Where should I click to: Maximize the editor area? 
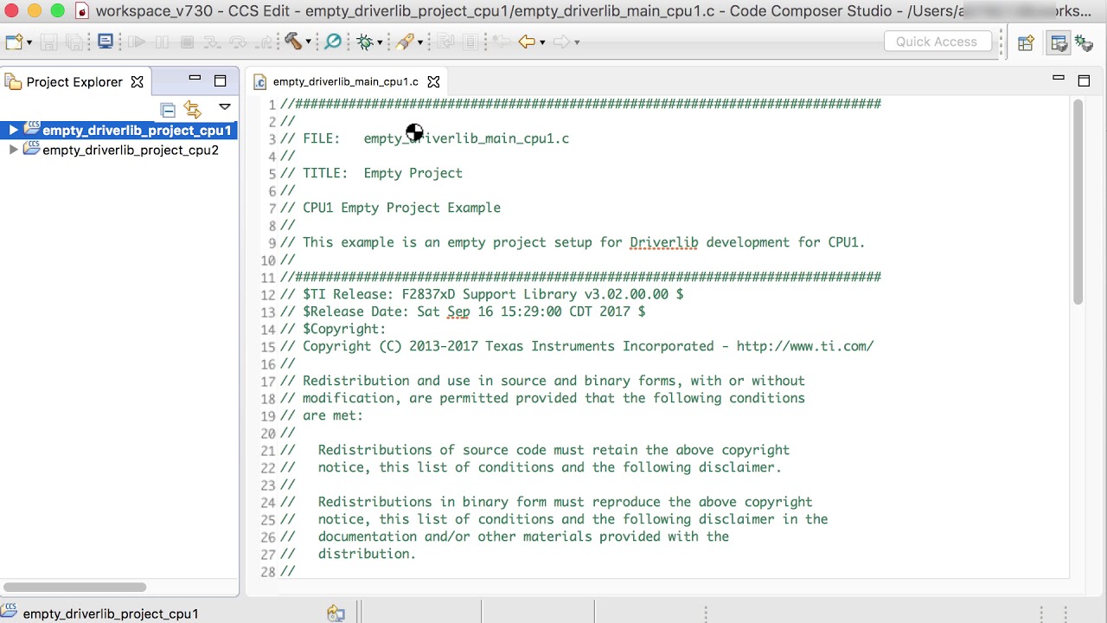tap(1084, 80)
